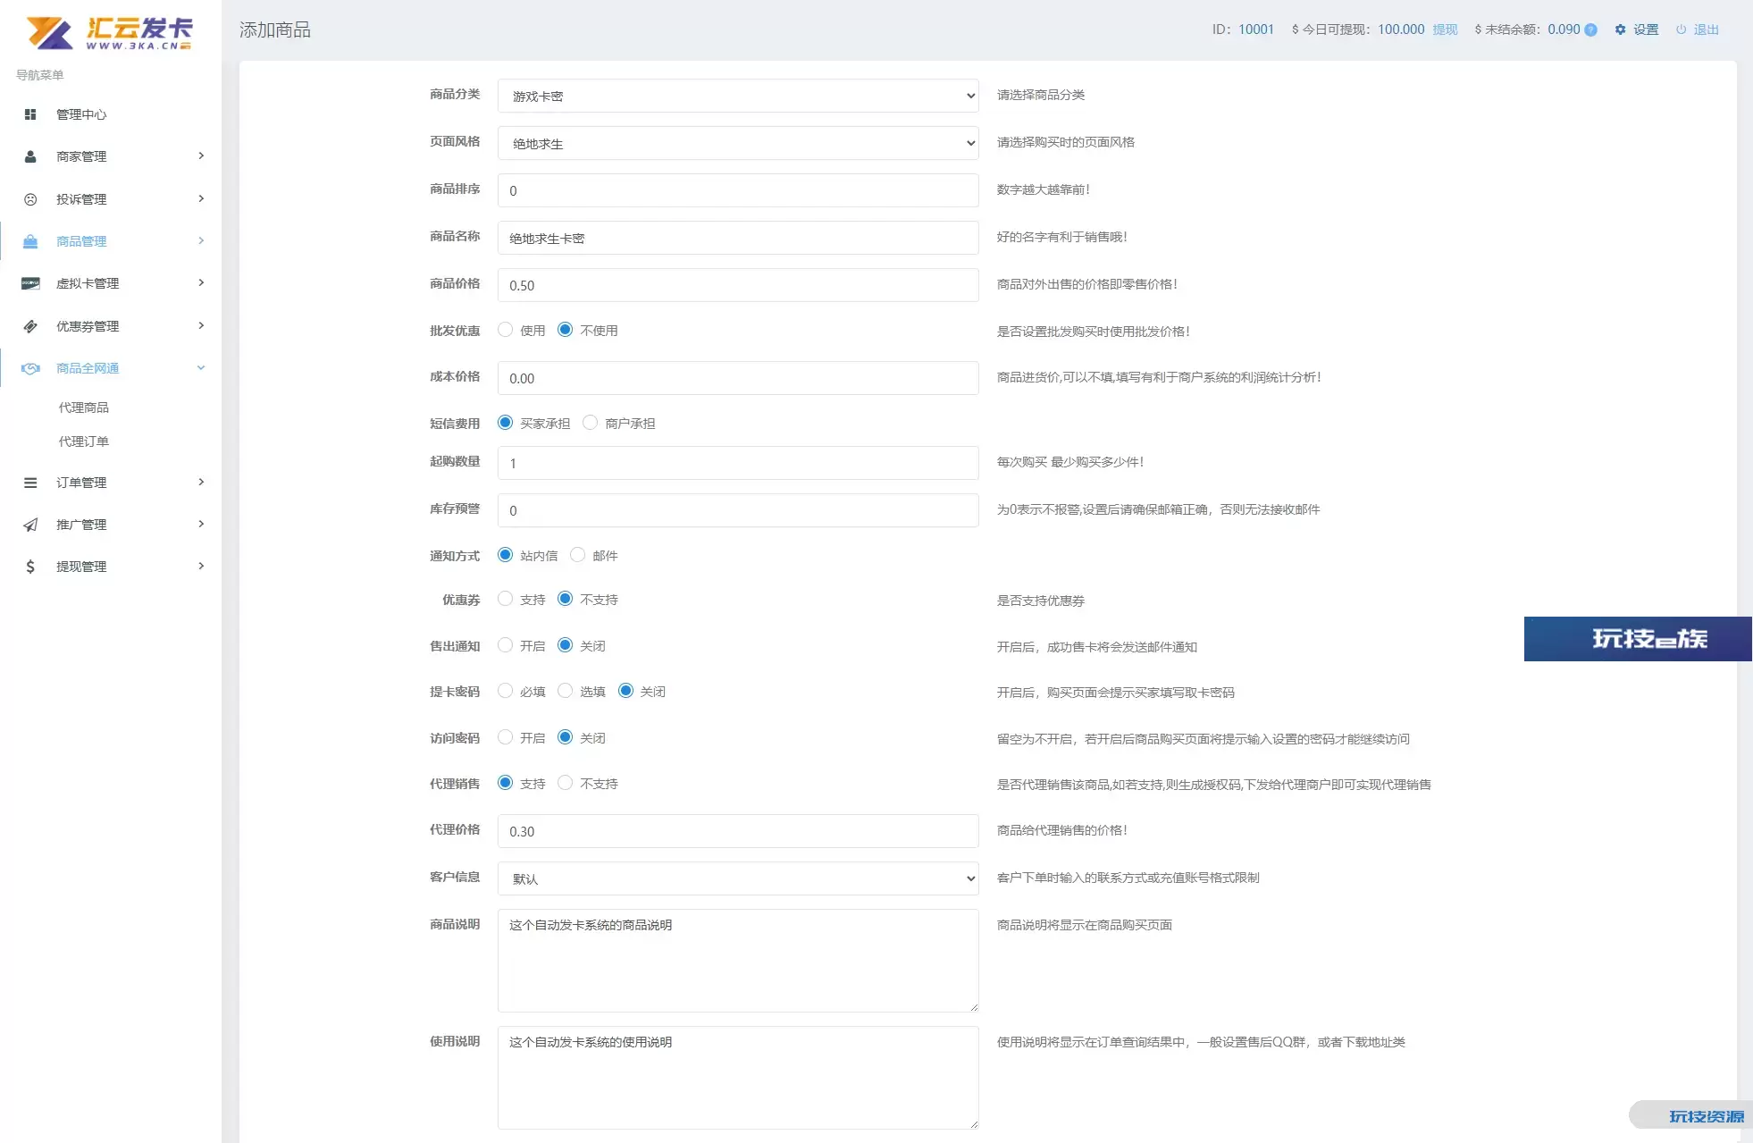Click the 汇云发卡 logo
The width and height of the screenshot is (1753, 1143).
(109, 33)
